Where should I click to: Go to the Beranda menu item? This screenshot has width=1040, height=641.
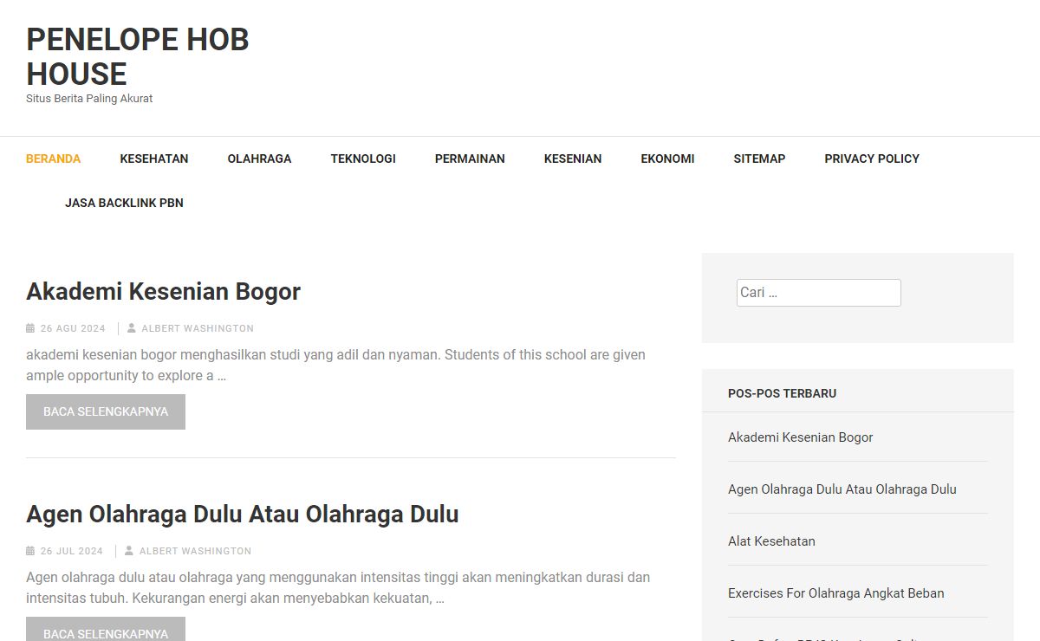(53, 159)
